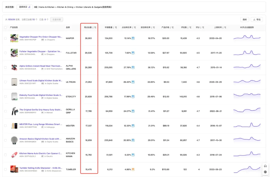
Task: Click filter icon of 周点击量 column
Action: (95, 27)
